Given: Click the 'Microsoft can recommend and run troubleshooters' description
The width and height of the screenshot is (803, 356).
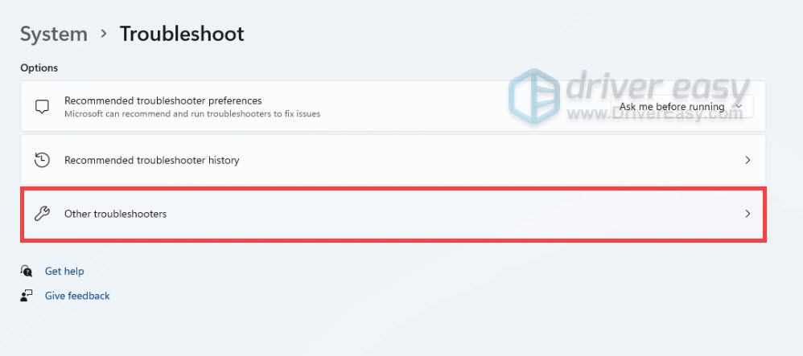Looking at the screenshot, I should [192, 113].
